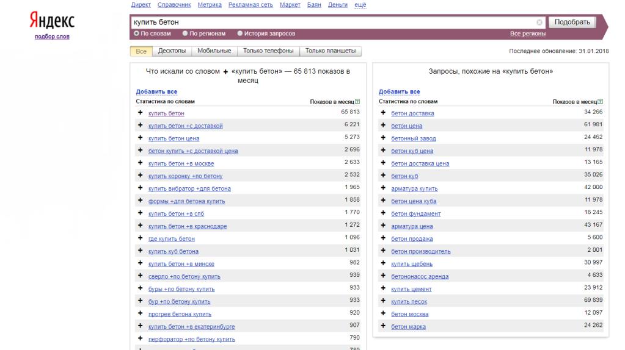
Task: Open the 'подбор слов' link under logo
Action: point(52,37)
